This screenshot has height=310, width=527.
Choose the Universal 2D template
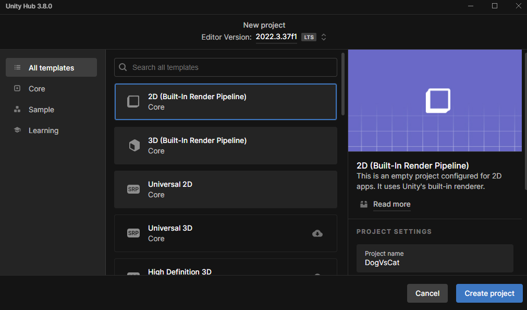pyautogui.click(x=226, y=189)
